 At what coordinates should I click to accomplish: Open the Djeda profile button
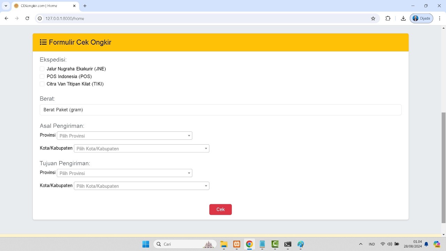tap(421, 18)
